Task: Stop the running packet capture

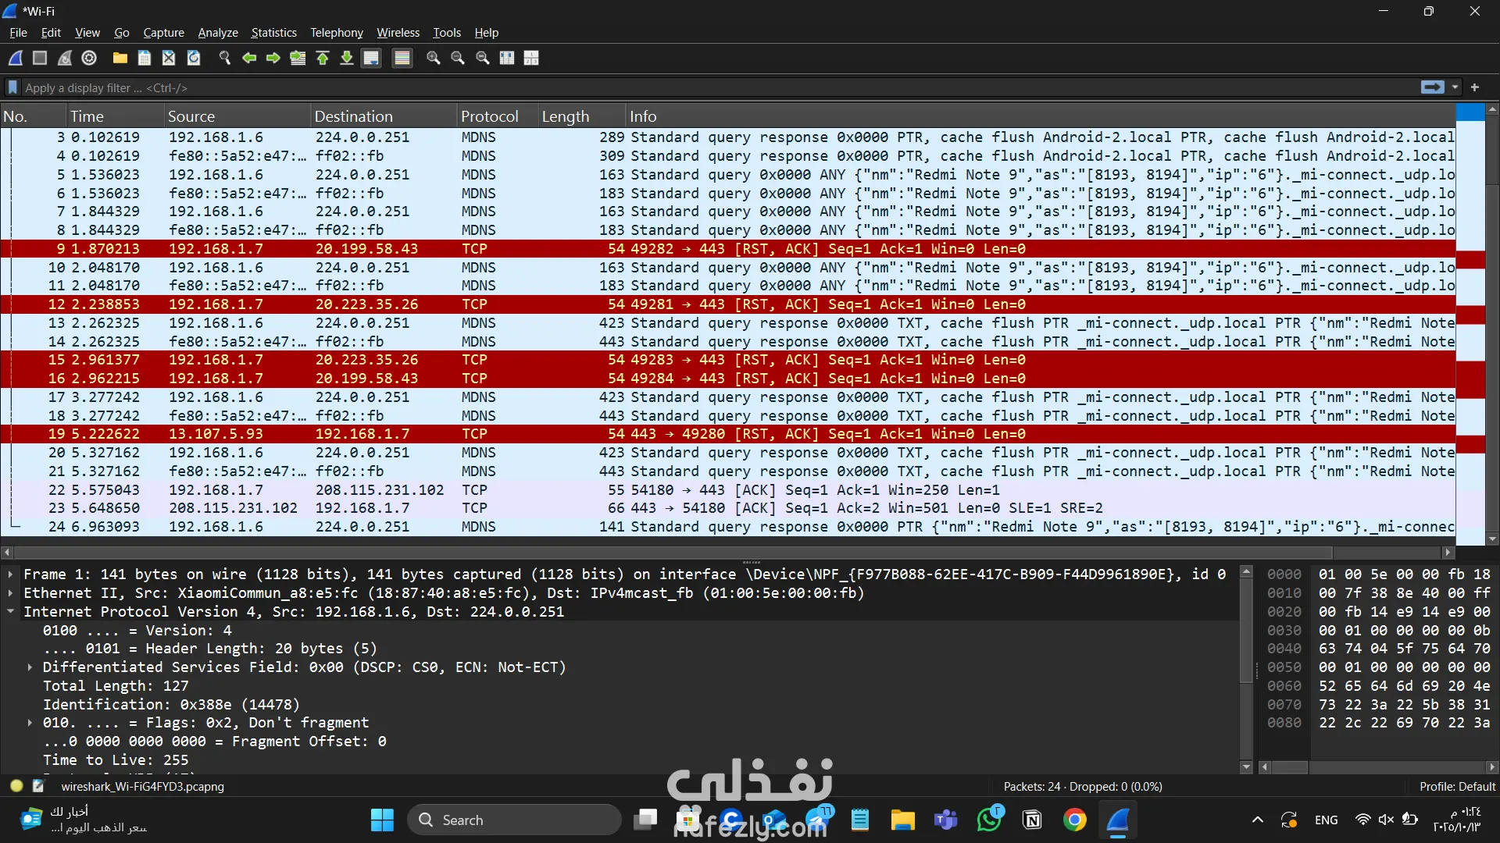Action: pyautogui.click(x=40, y=58)
